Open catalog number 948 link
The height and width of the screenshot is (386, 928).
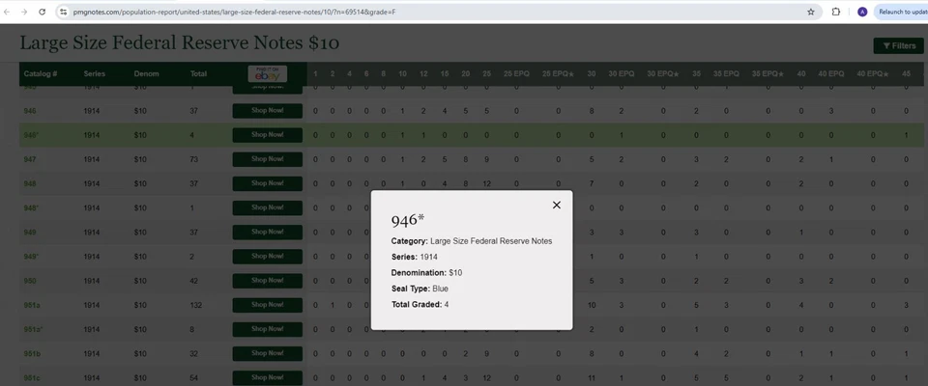[x=30, y=184]
